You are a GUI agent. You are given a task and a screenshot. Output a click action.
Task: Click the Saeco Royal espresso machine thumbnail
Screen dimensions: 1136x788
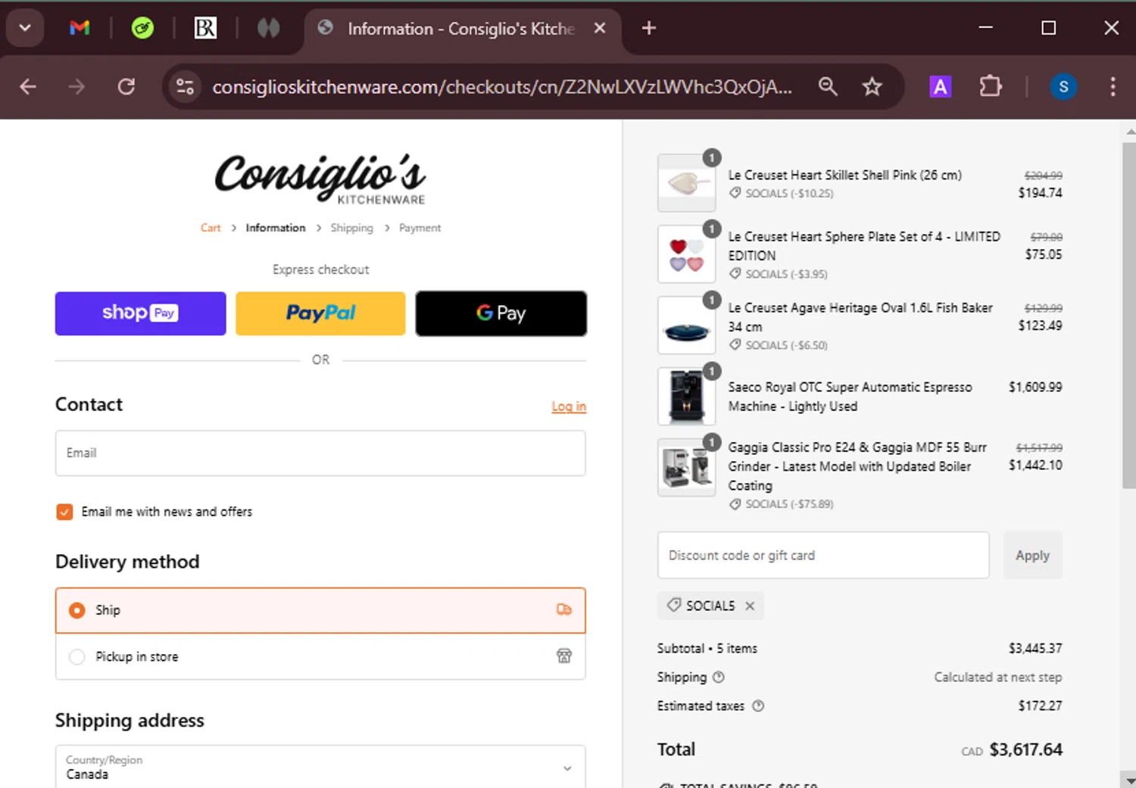pos(687,396)
